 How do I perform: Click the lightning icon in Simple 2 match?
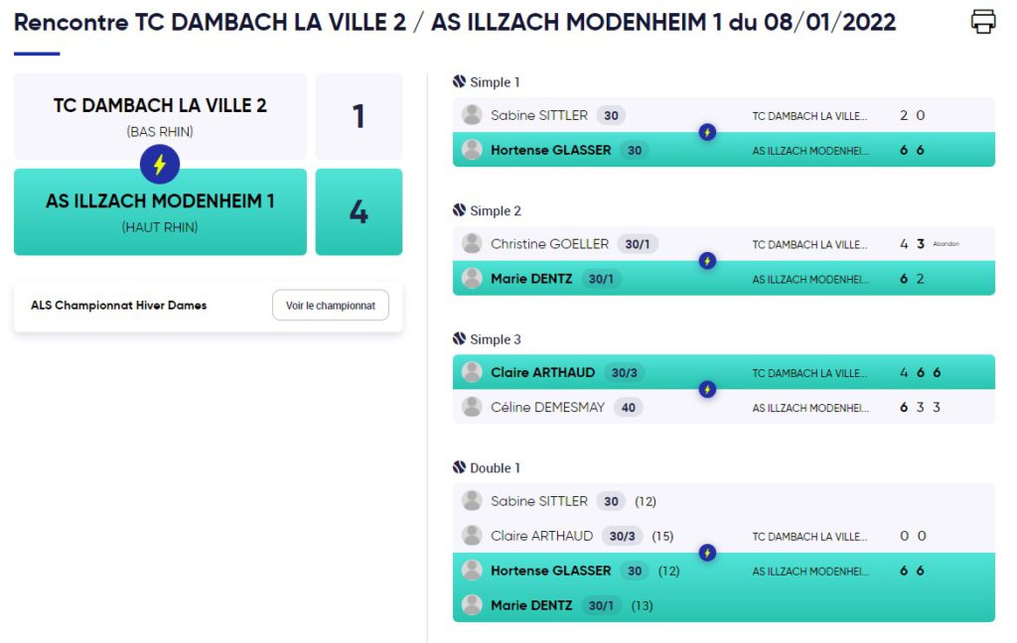pyautogui.click(x=707, y=261)
